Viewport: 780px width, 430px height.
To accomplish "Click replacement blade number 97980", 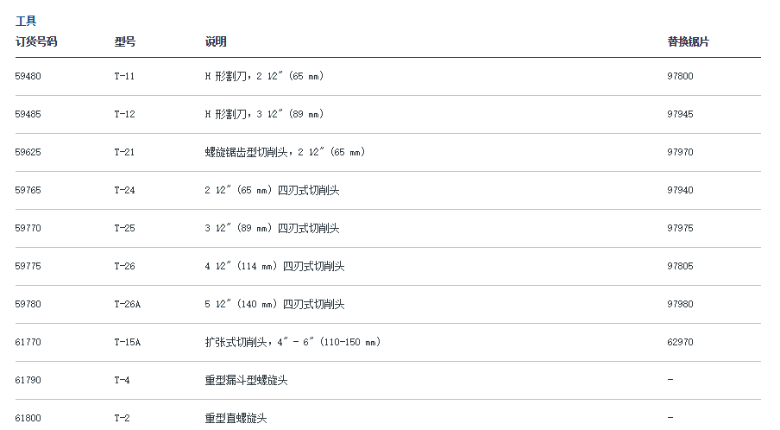I will [680, 304].
